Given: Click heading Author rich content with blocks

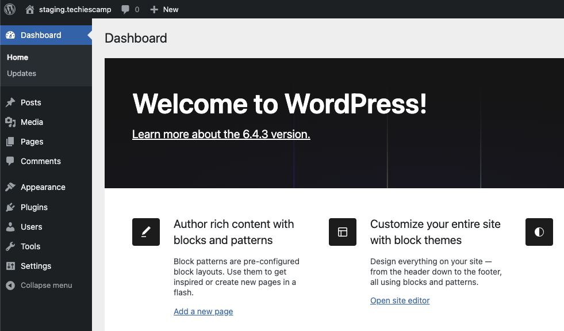Looking at the screenshot, I should point(233,232).
